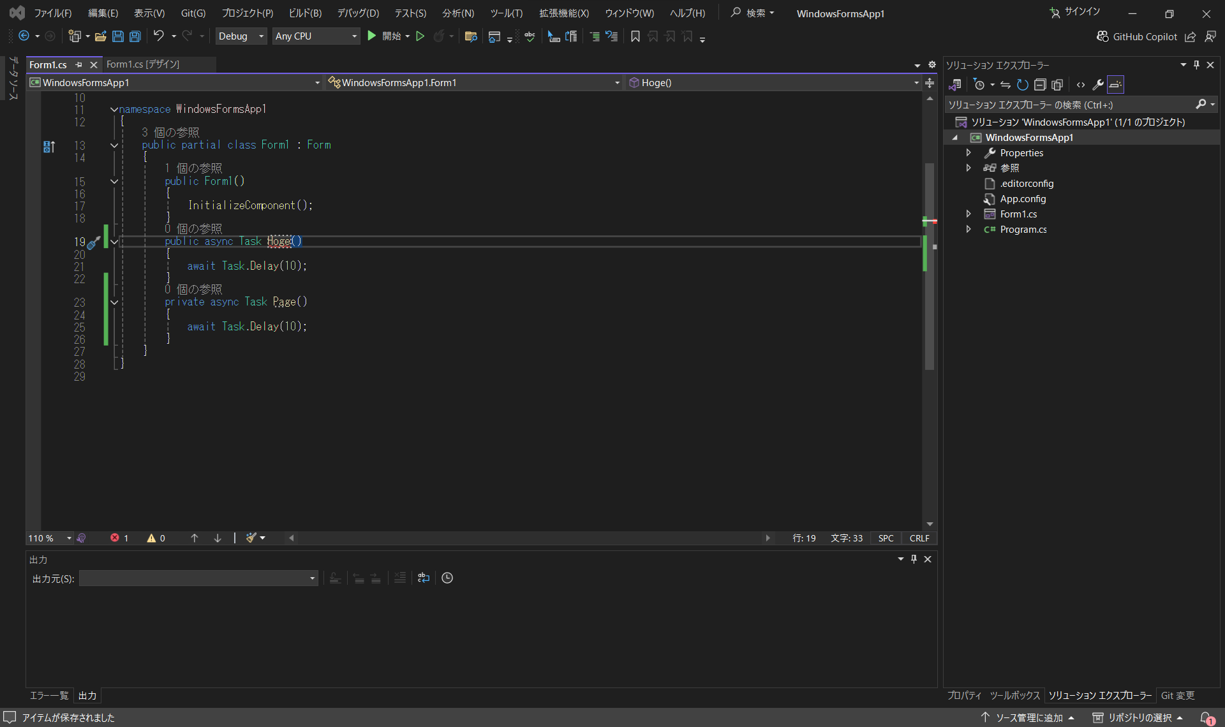Open the Any CPU platform dropdown

tap(315, 36)
